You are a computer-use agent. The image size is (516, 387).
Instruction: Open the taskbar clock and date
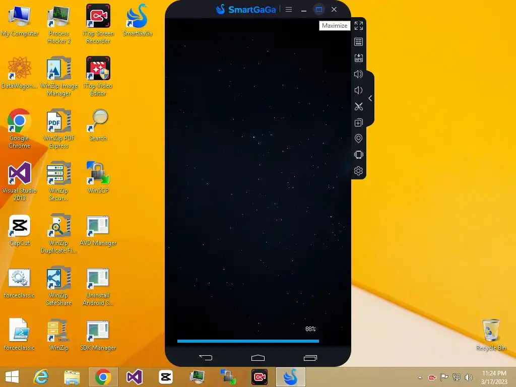point(494,377)
